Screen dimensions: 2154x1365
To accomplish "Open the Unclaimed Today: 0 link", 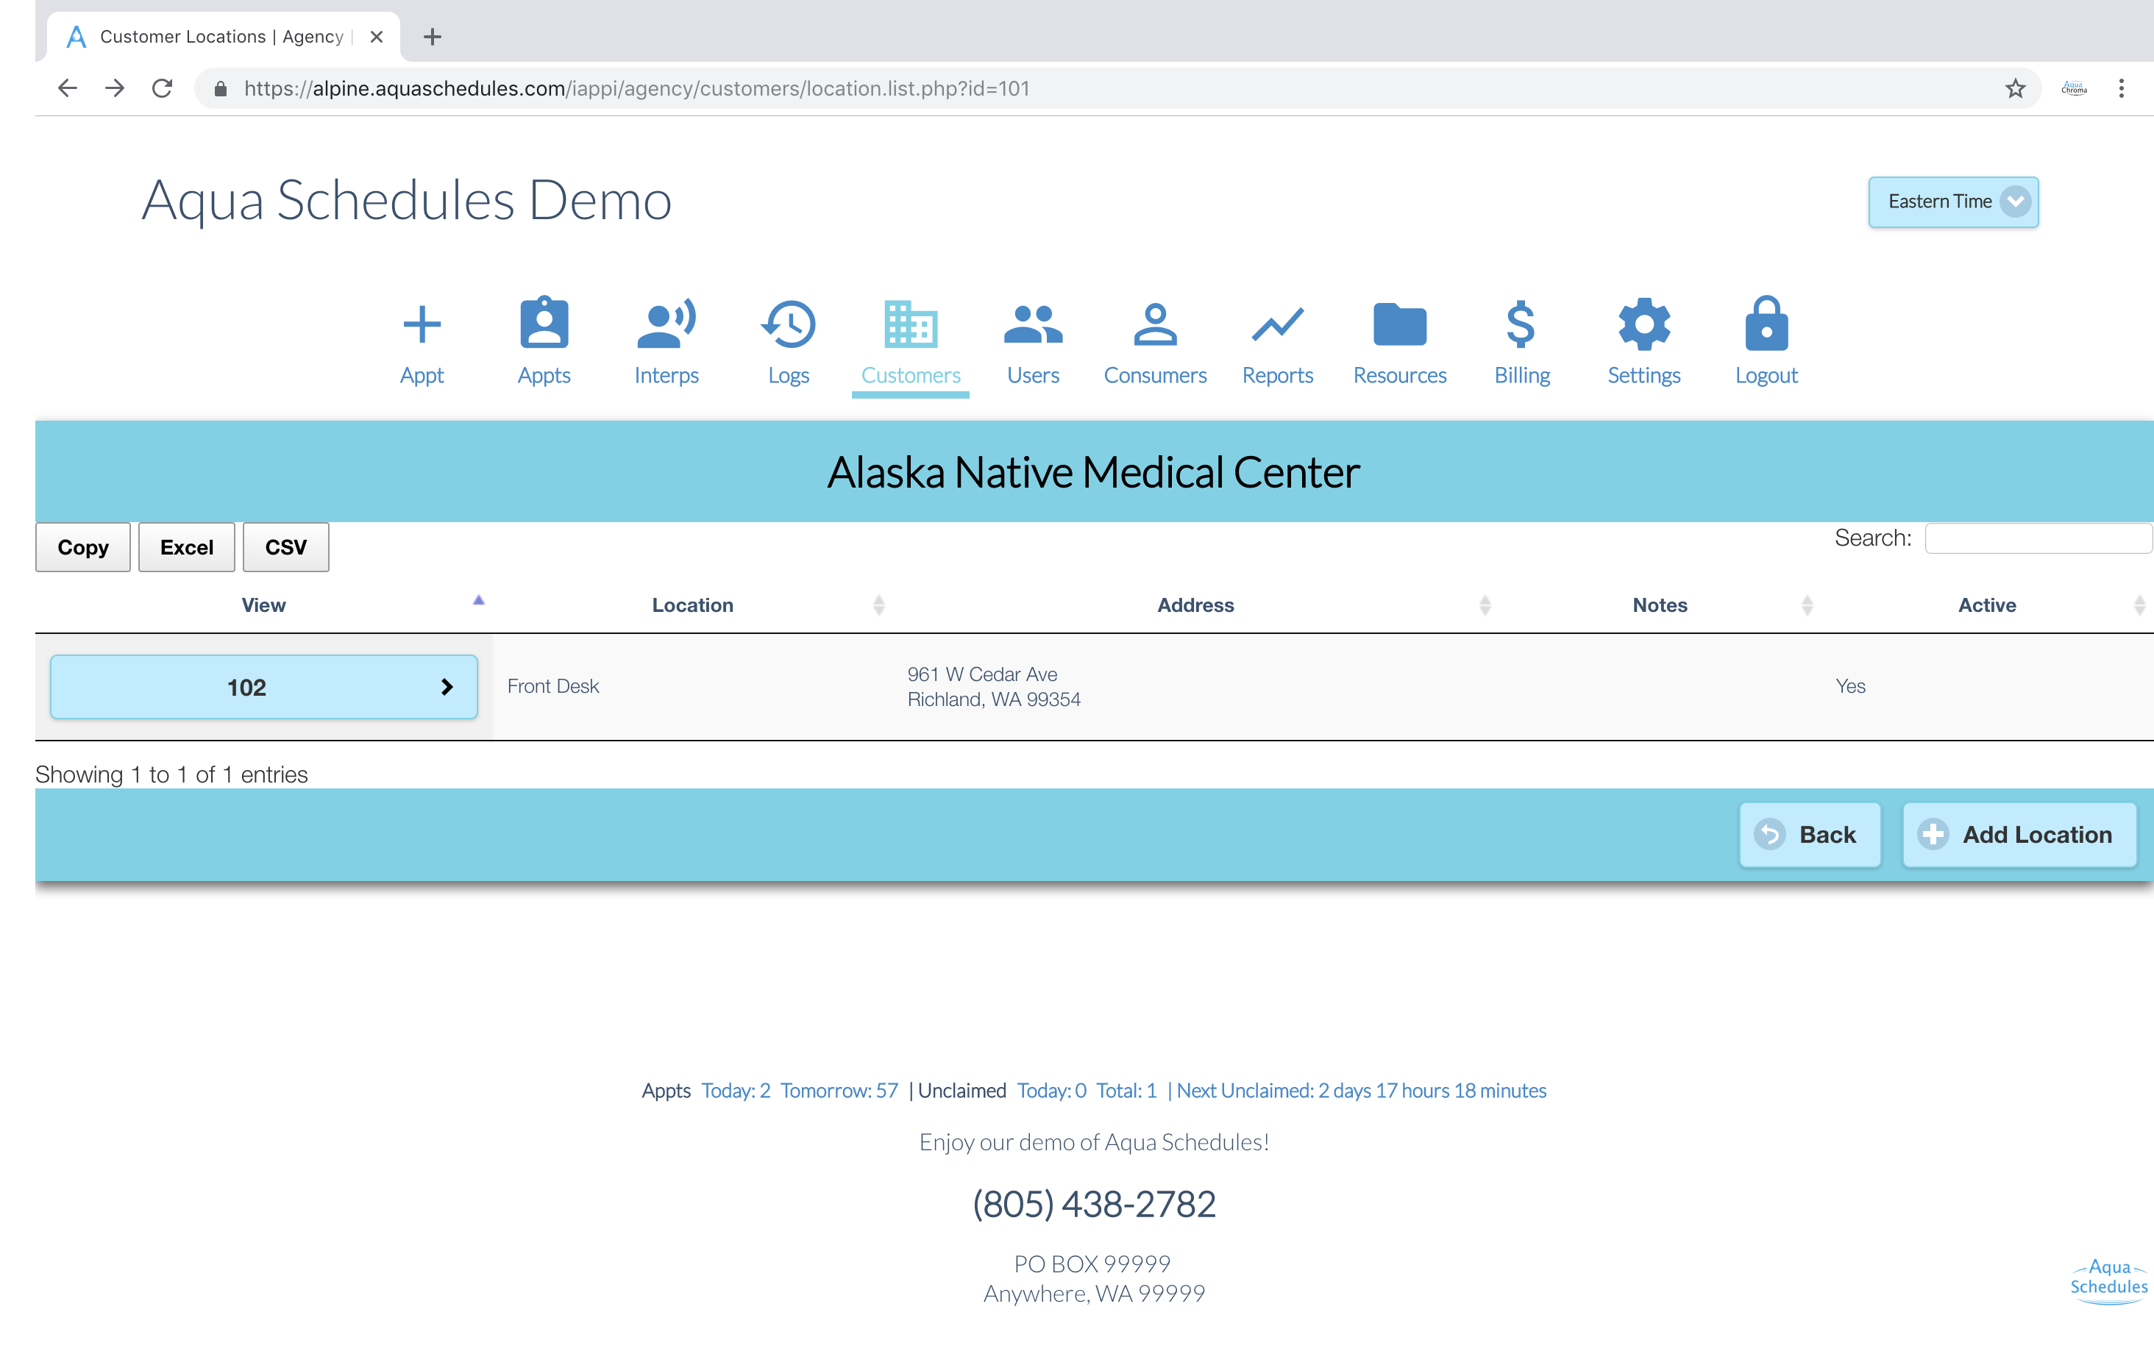I will pos(1051,1091).
